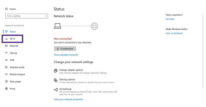Focus the Find a setting box

(x=26, y=16)
